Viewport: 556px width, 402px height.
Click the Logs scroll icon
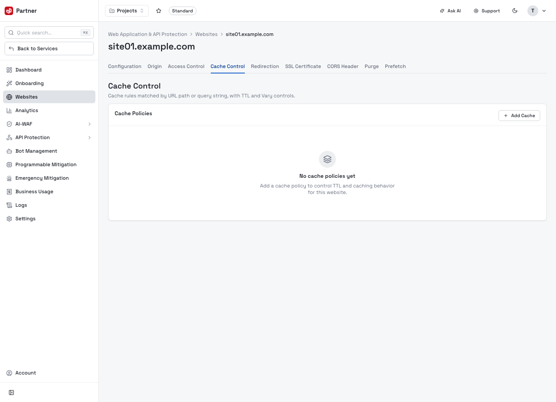tap(9, 205)
